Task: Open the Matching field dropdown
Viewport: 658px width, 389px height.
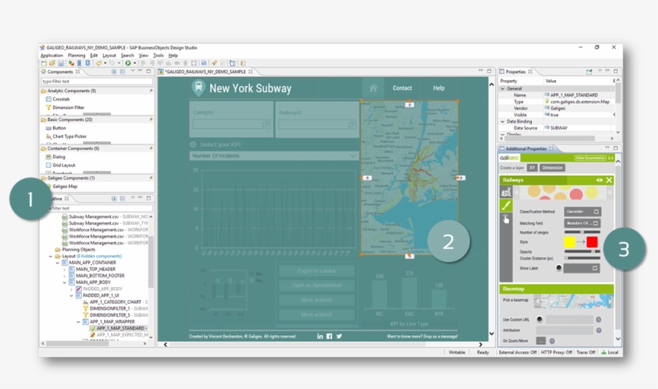Action: [583, 223]
